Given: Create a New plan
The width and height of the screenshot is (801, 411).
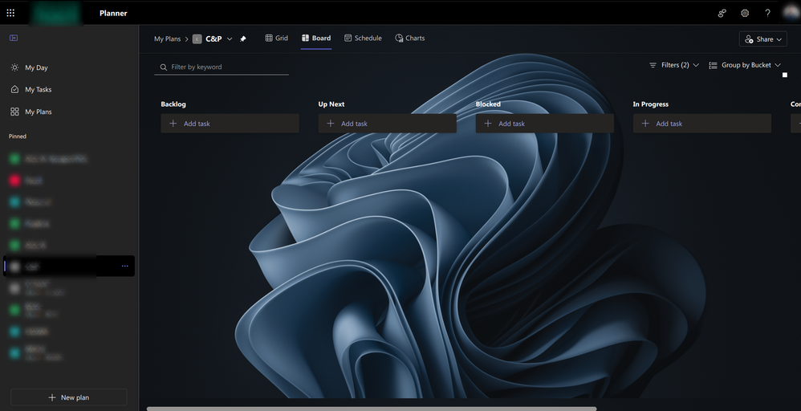Looking at the screenshot, I should tap(69, 397).
